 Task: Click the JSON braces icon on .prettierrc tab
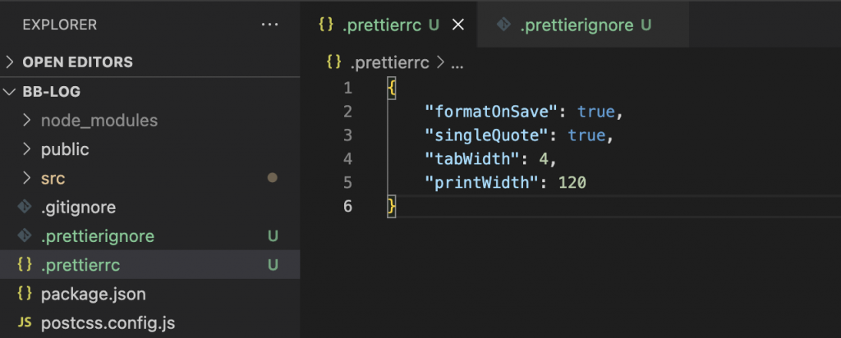point(326,25)
